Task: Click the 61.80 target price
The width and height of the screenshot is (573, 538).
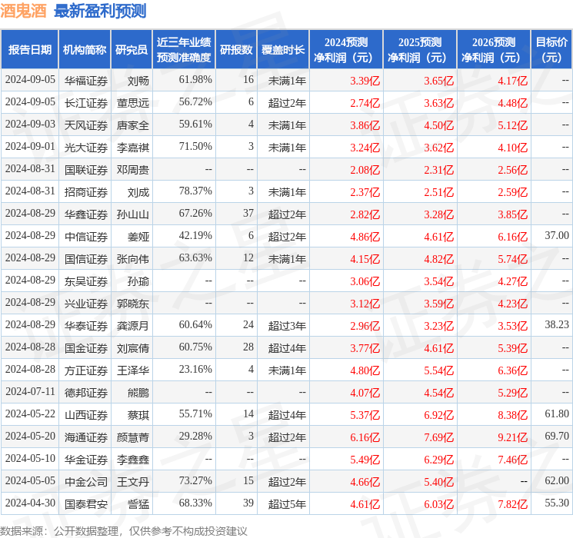Action: tap(557, 413)
